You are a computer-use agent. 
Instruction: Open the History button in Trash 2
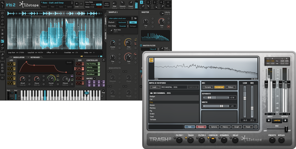tap(225, 127)
